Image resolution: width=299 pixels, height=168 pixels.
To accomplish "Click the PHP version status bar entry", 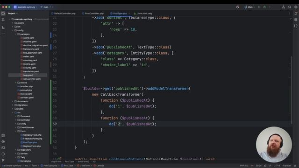I will coord(244,166).
